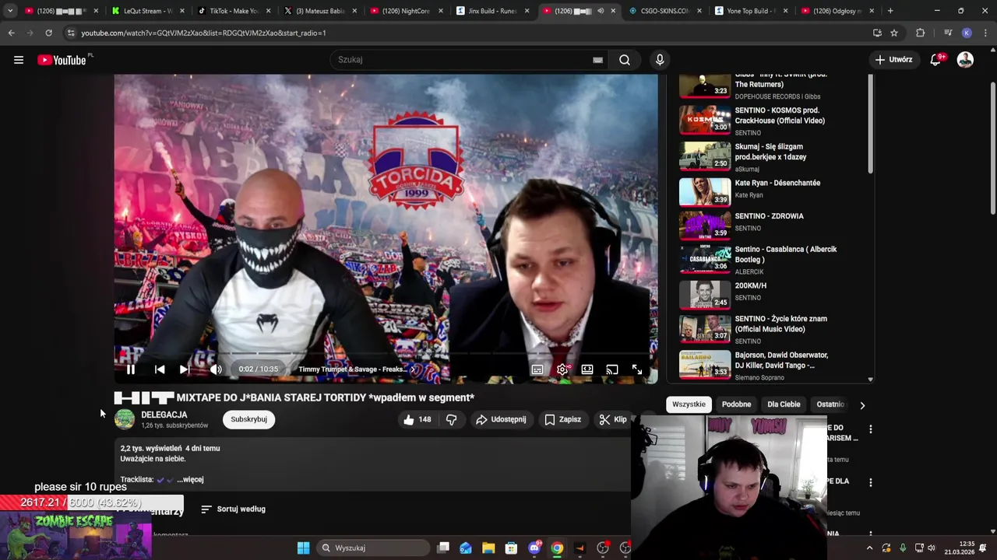Switch the player to full screen
Viewport: 997px width, 560px height.
pos(637,369)
